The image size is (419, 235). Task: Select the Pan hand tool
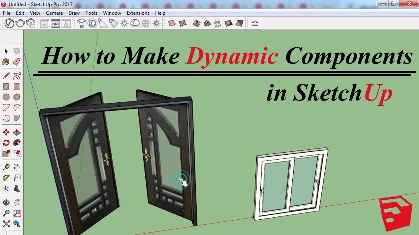pyautogui.click(x=17, y=203)
